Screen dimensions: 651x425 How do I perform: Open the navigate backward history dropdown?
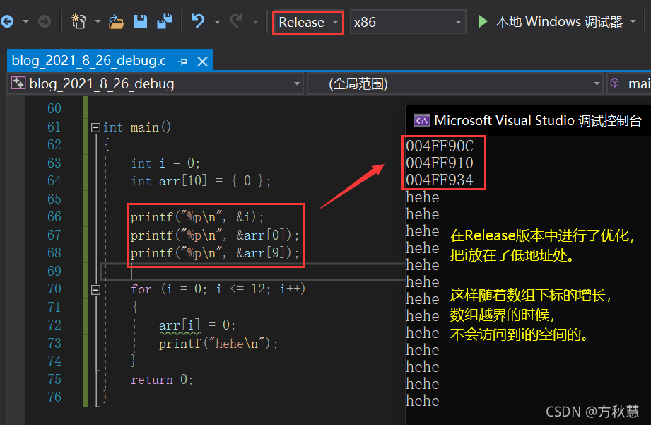tap(25, 21)
